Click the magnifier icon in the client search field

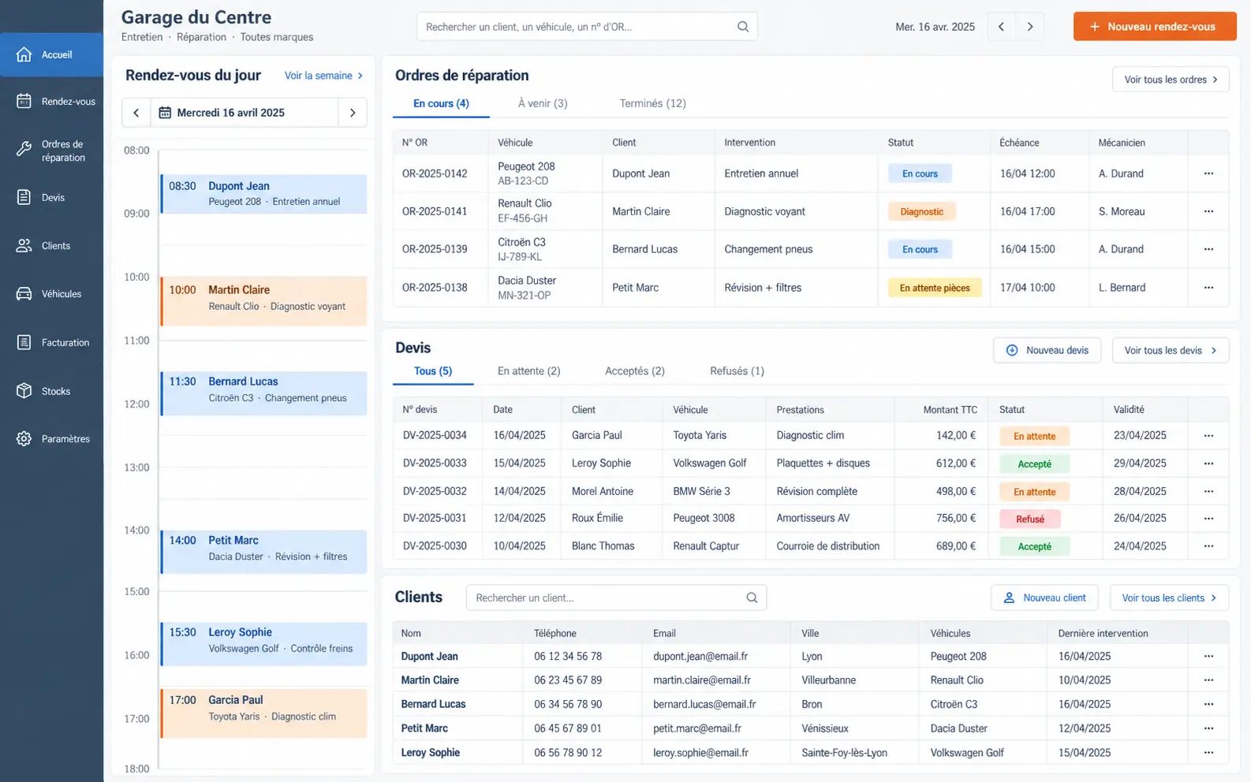(752, 598)
